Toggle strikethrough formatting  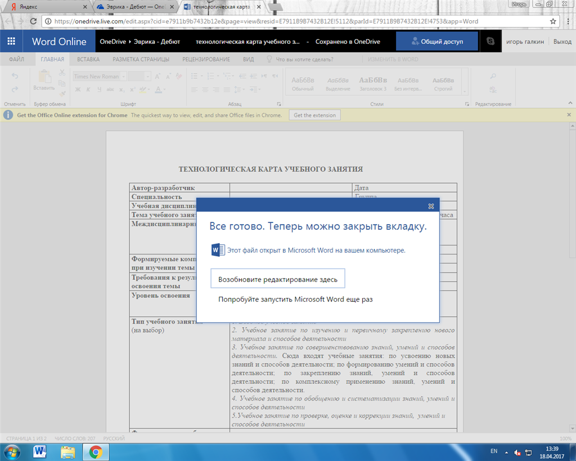click(x=110, y=89)
